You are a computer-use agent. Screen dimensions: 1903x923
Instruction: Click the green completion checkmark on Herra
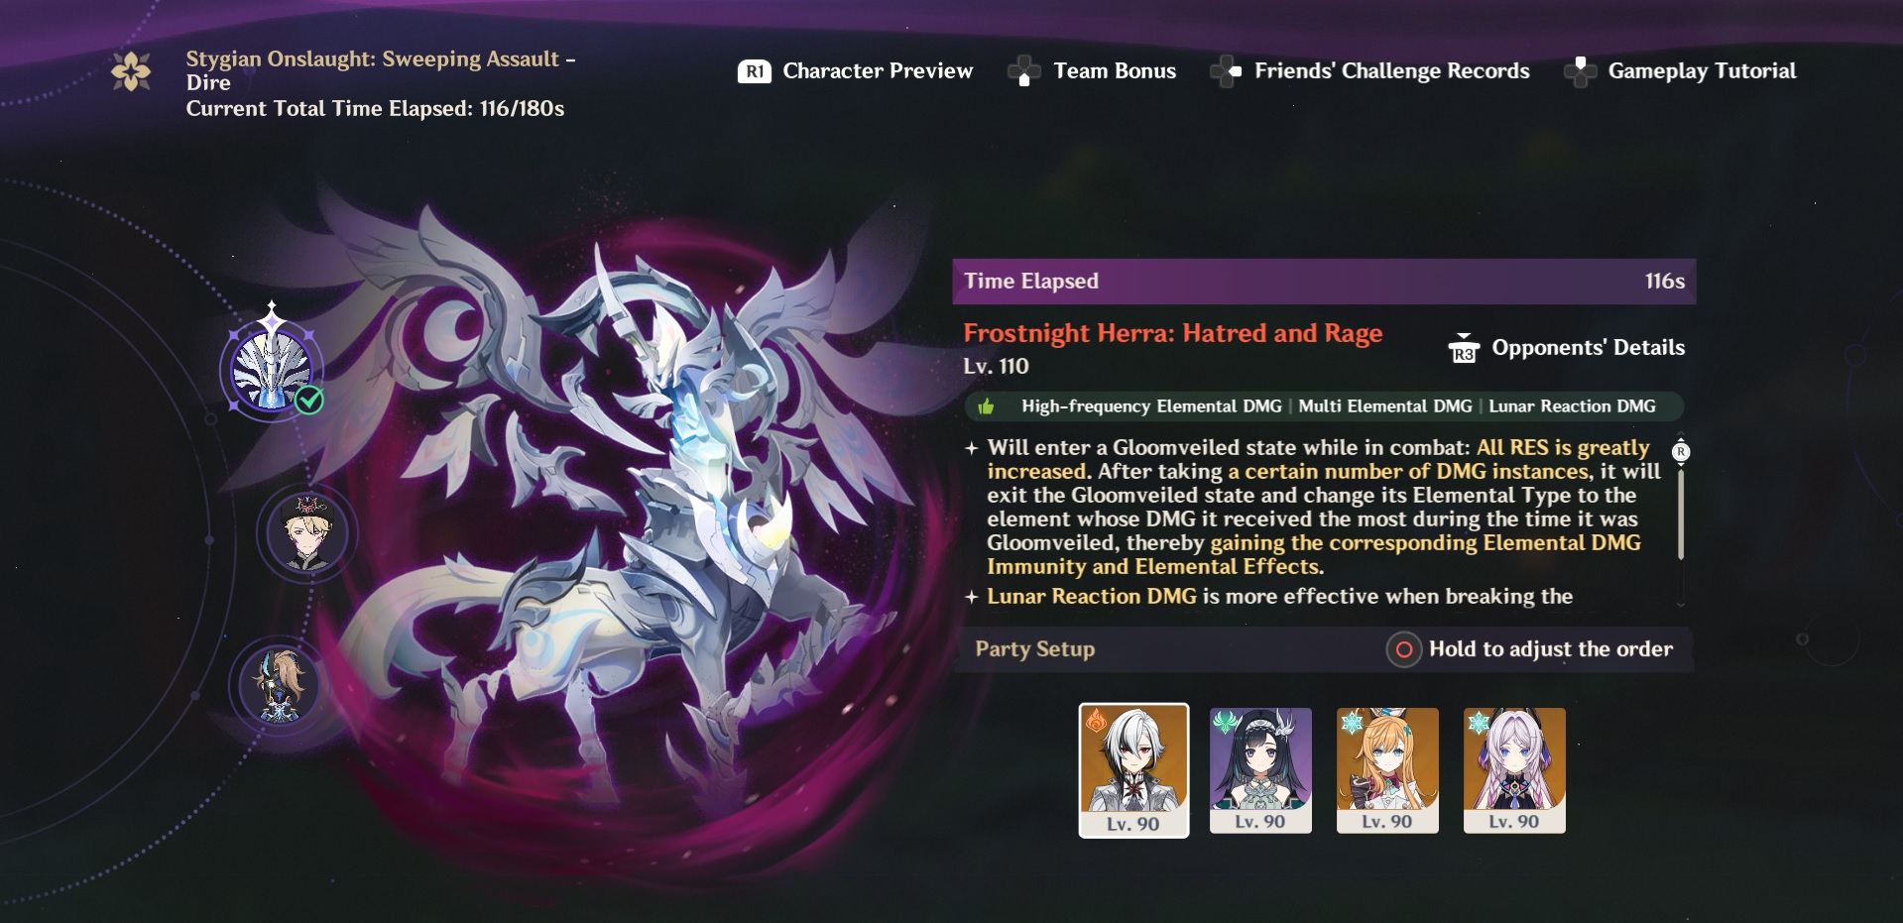(x=309, y=400)
